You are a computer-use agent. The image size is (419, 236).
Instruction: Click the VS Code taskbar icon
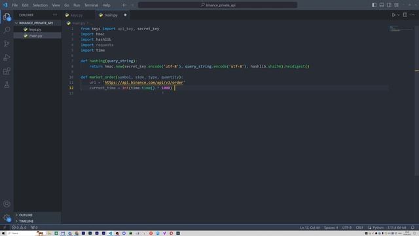pyautogui.click(x=111, y=233)
